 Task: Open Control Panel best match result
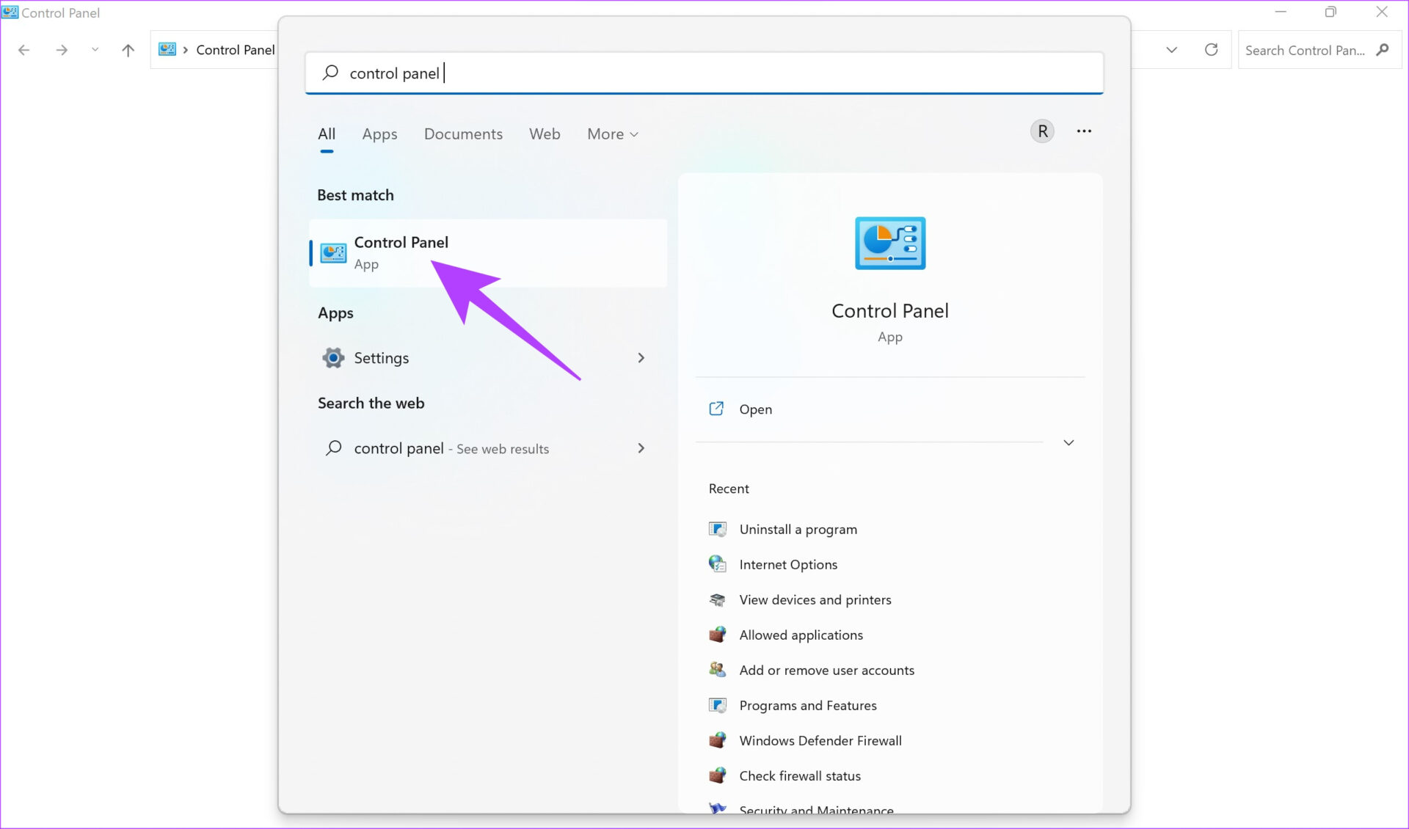(x=488, y=253)
